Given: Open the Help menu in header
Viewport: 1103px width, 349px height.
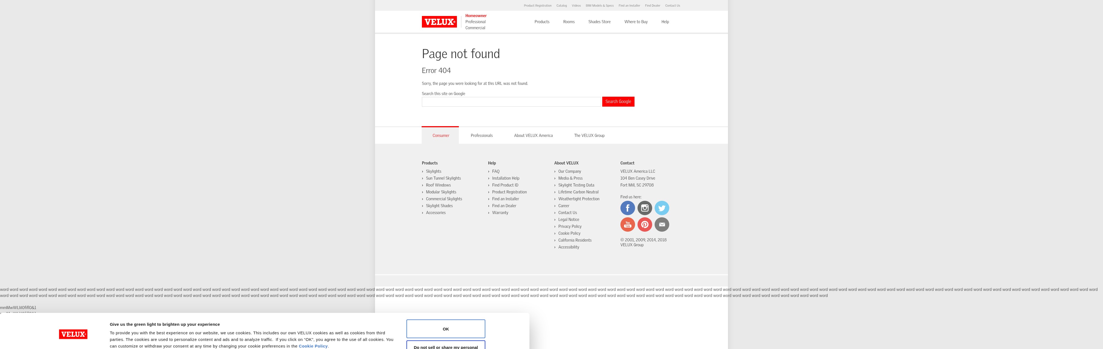Looking at the screenshot, I should (x=665, y=22).
